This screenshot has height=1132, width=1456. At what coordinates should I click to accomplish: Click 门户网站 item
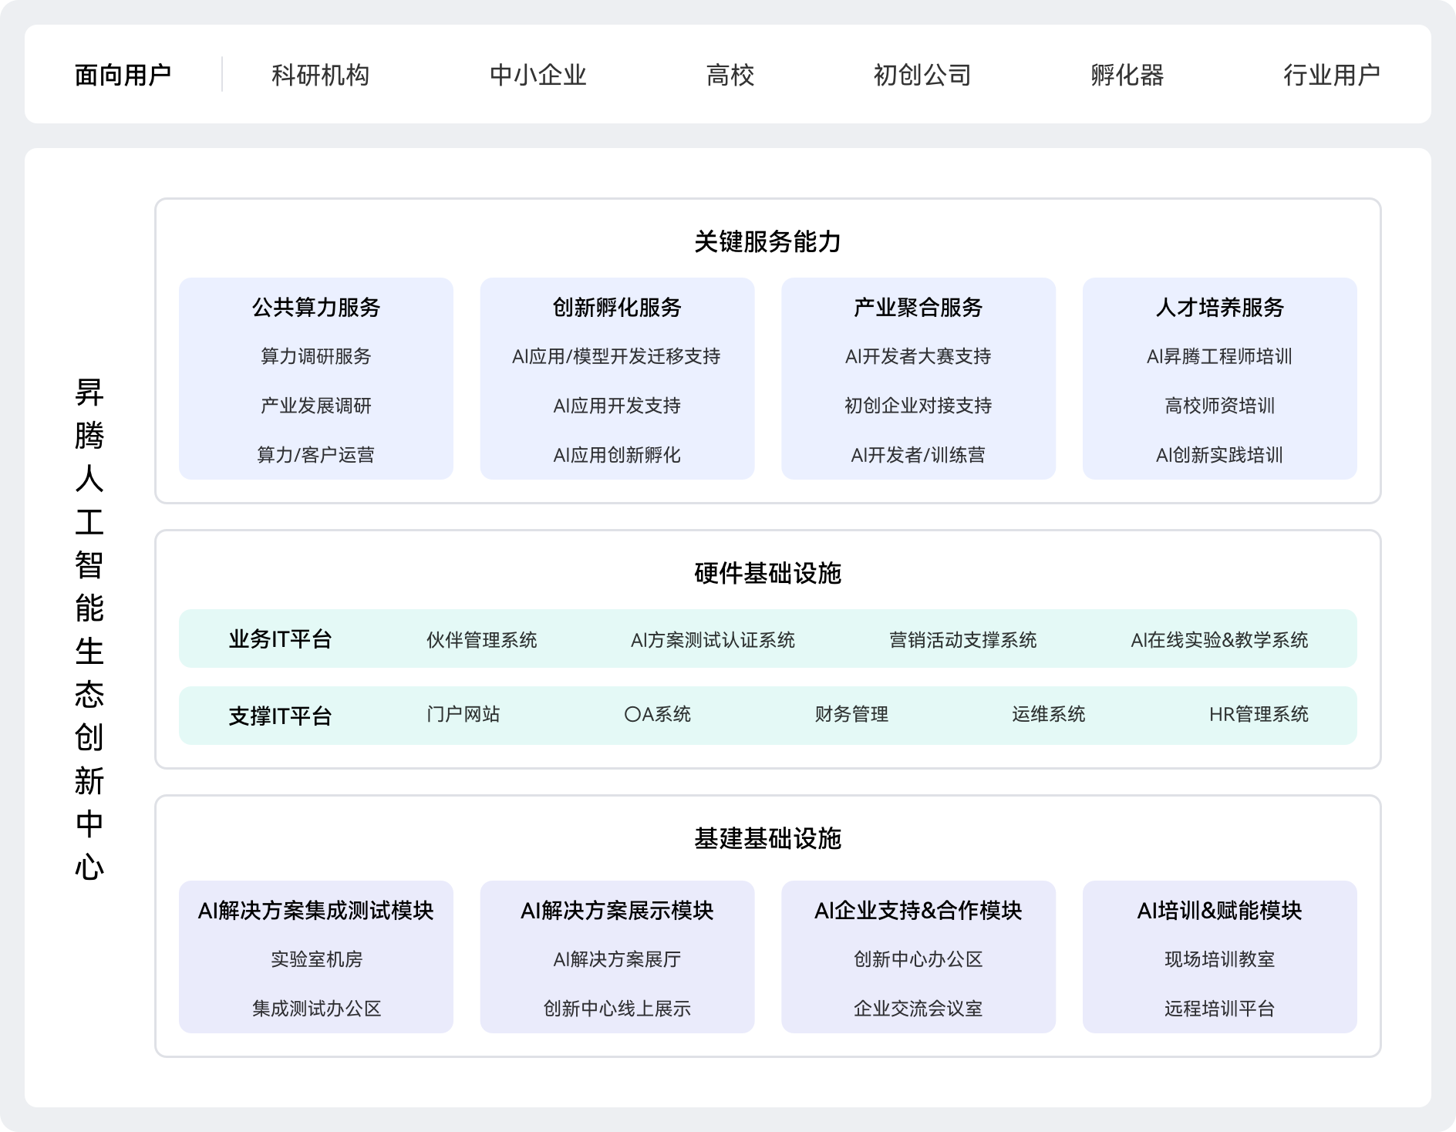click(463, 714)
